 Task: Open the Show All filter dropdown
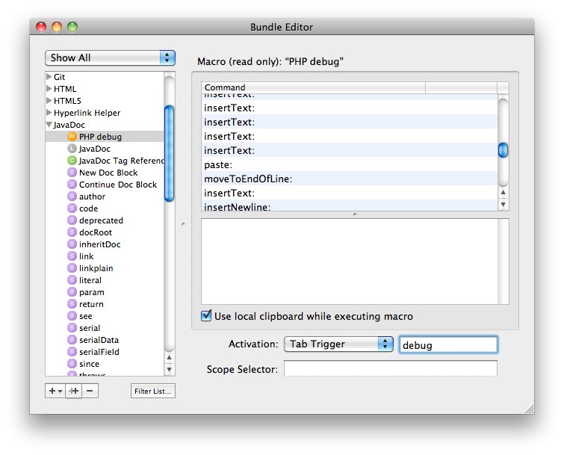(x=110, y=58)
